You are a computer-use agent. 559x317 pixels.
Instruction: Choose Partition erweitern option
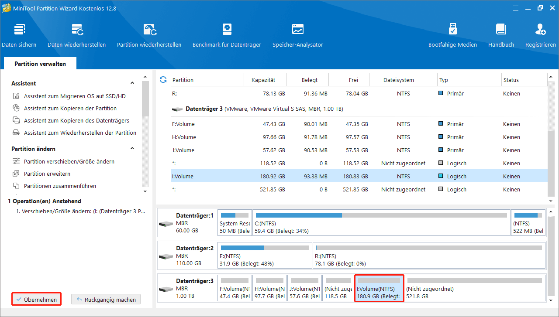pos(47,174)
